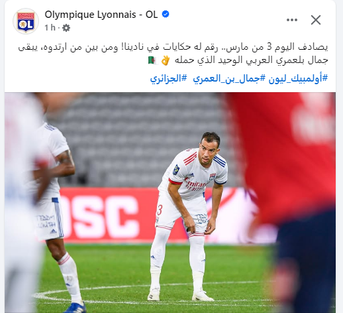Click the gear audience icon beside the timestamp
343x313 pixels.
(66, 28)
